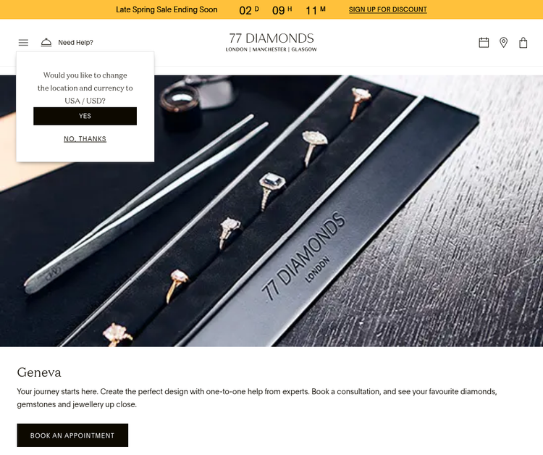Confirm the USD change with YES
This screenshot has height=455, width=543.
click(x=85, y=116)
